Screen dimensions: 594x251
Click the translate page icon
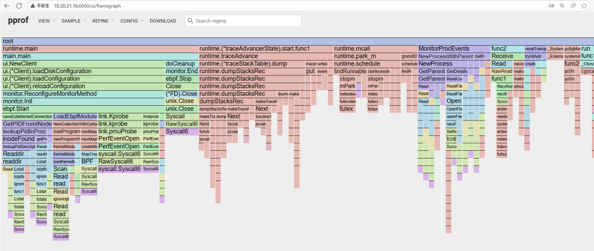(550, 5)
